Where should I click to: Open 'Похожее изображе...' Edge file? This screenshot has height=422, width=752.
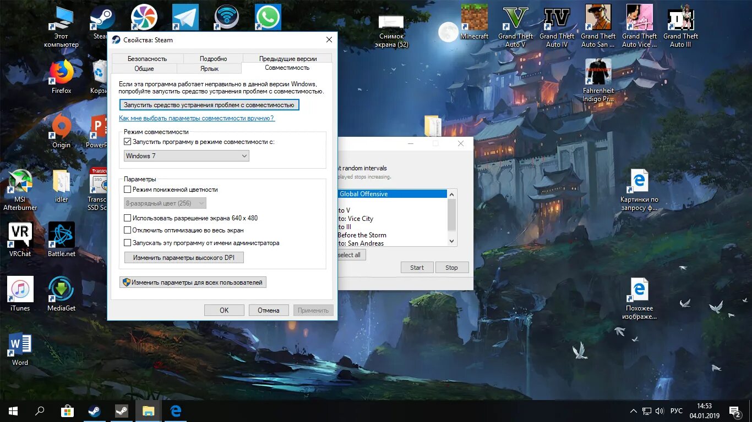(x=639, y=298)
